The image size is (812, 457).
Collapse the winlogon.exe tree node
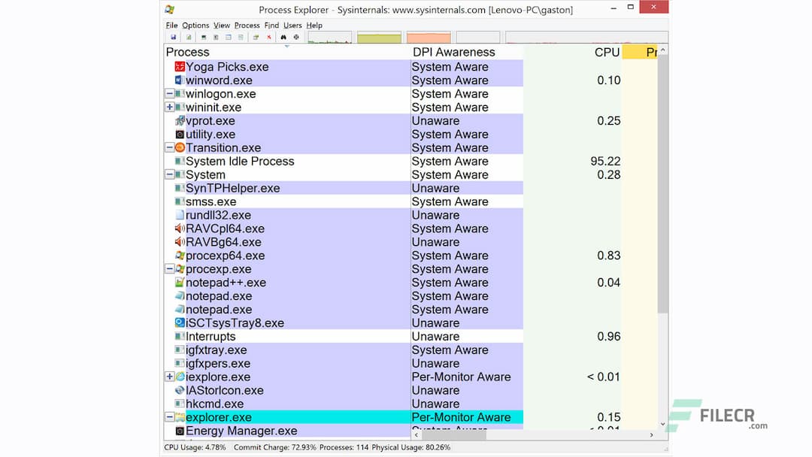(169, 94)
